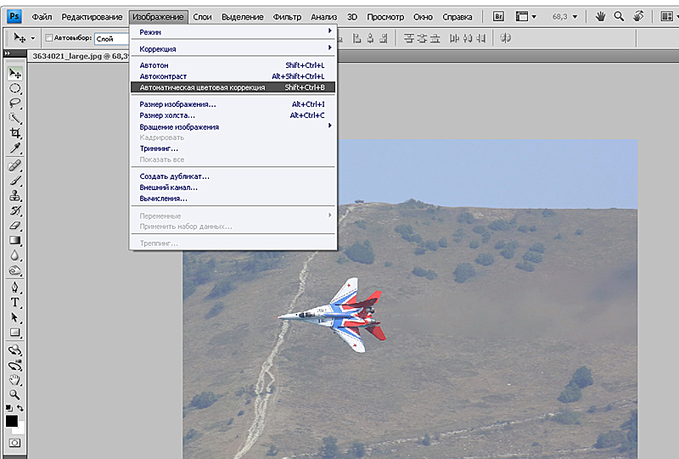The width and height of the screenshot is (679, 459).
Task: Open the Фильтр menu
Action: click(287, 17)
